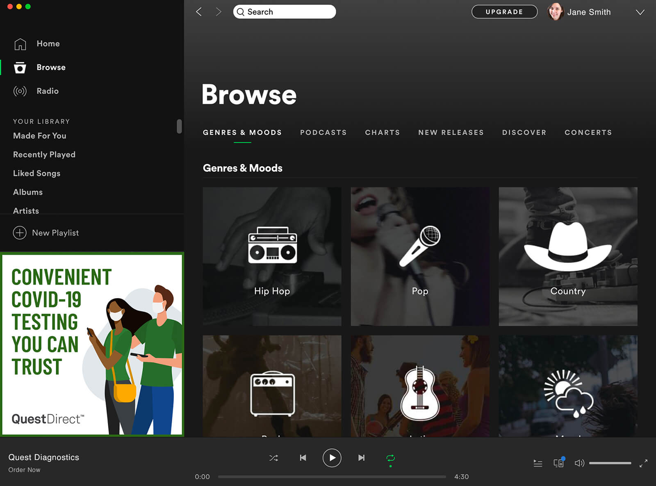Go to the previous track
The height and width of the screenshot is (486, 656).
click(x=303, y=458)
